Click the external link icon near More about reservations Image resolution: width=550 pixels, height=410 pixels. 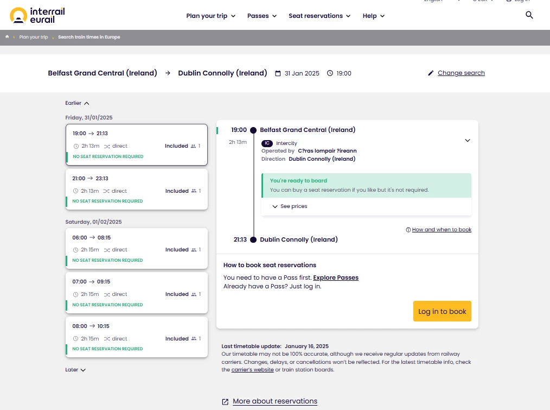pos(225,402)
